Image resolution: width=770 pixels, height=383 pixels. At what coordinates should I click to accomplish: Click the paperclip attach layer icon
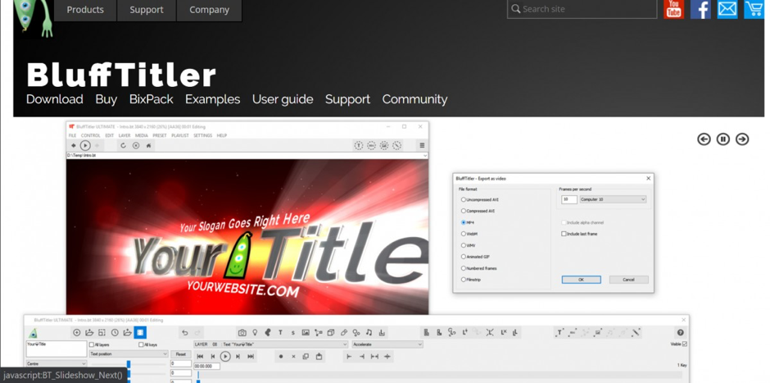(x=344, y=333)
